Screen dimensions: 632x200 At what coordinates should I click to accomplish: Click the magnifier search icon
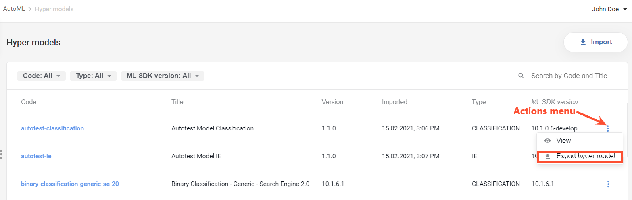pos(521,76)
